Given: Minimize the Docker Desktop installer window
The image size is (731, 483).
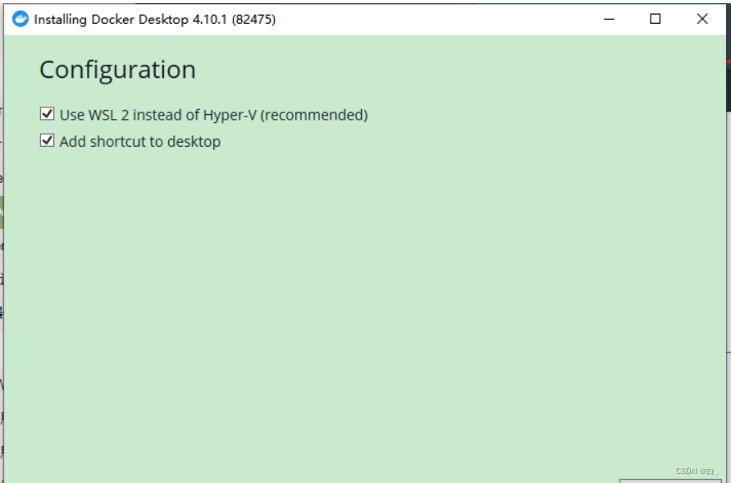Looking at the screenshot, I should point(609,19).
